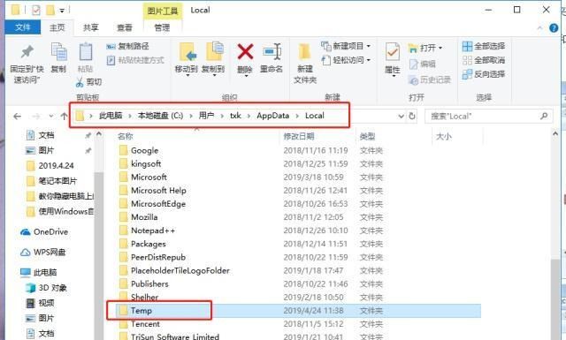The height and width of the screenshot is (340, 566).
Task: Click the Copy to (复制到) icon
Action: pos(215,52)
